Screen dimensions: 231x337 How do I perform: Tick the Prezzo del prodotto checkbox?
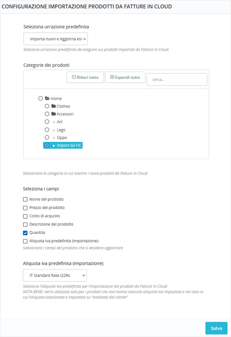25,208
